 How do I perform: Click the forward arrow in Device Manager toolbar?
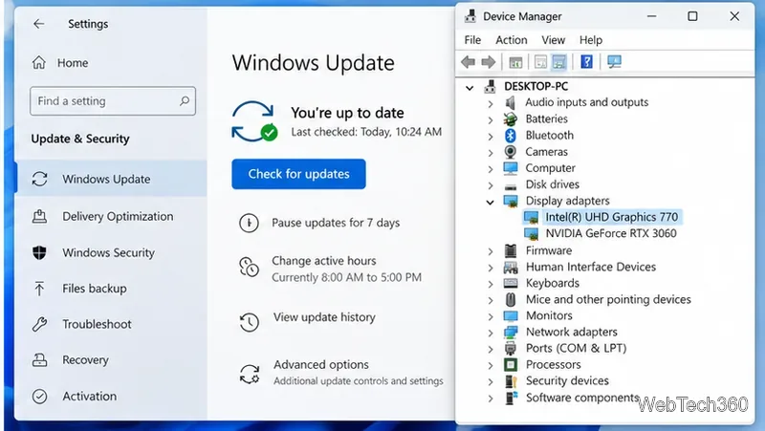click(x=489, y=62)
